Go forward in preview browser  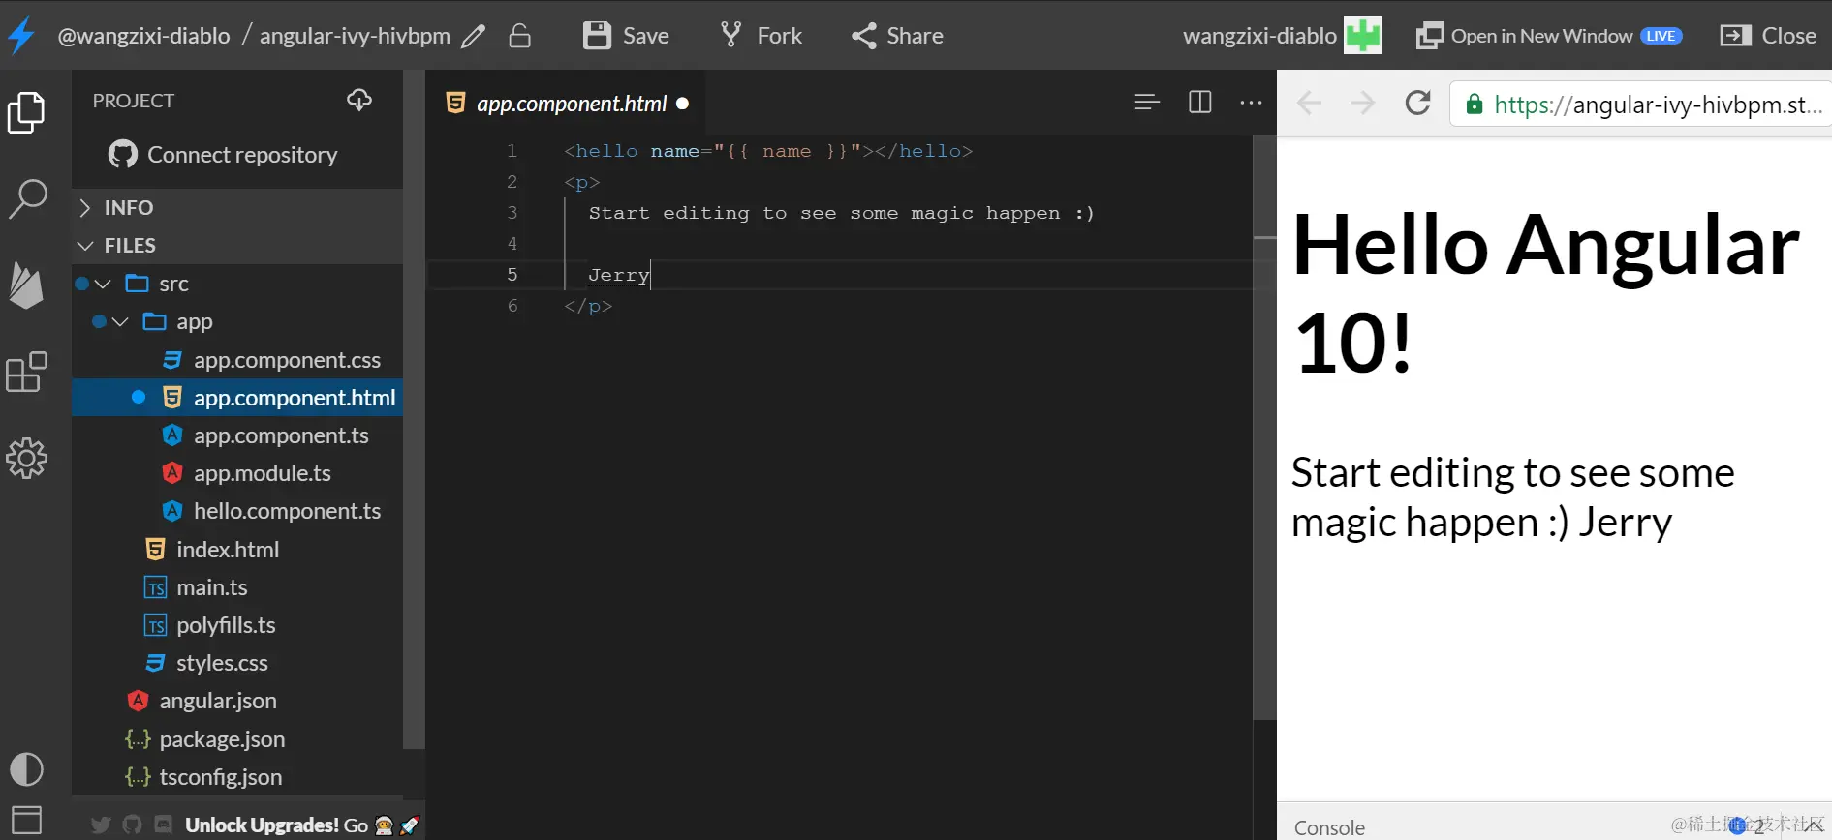[1362, 104]
